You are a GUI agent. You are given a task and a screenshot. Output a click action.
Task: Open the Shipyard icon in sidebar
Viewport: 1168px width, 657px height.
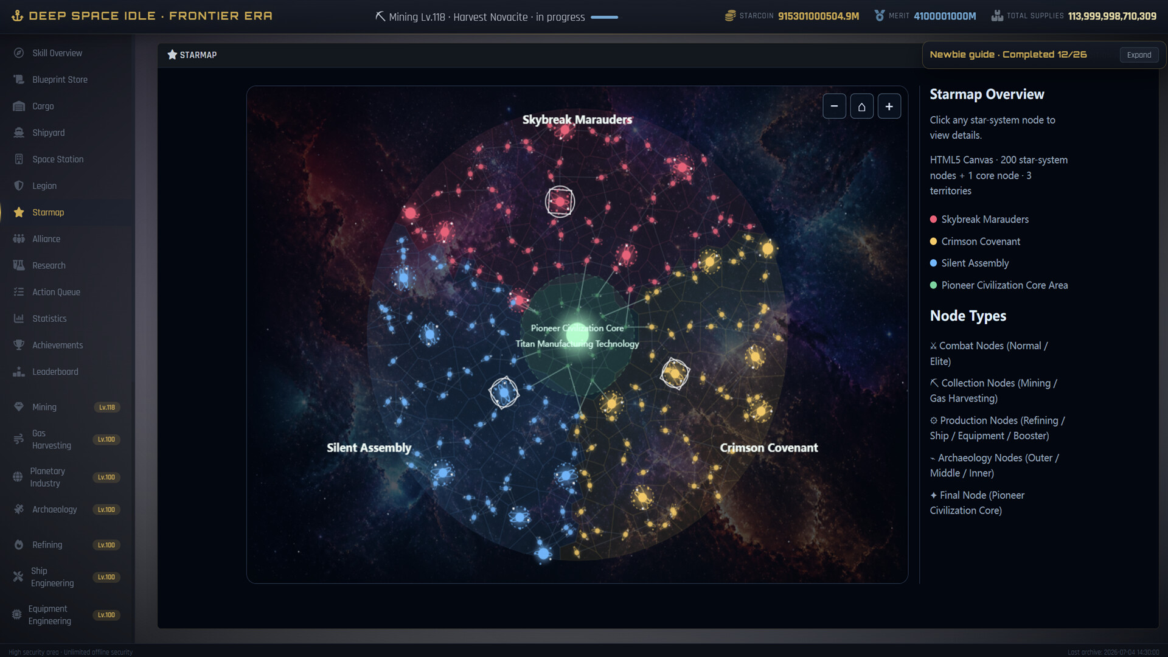[19, 133]
